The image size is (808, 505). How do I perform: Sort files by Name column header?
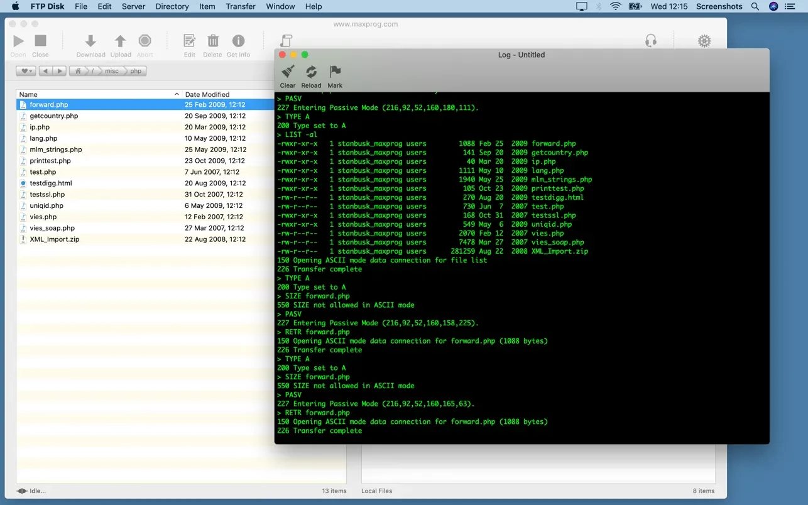coord(28,94)
